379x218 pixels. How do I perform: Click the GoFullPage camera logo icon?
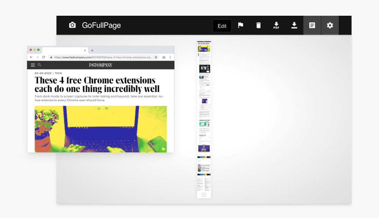pyautogui.click(x=72, y=25)
